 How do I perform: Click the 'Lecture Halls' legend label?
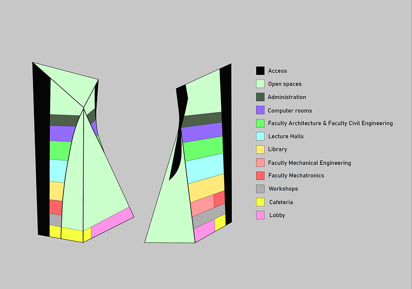286,136
